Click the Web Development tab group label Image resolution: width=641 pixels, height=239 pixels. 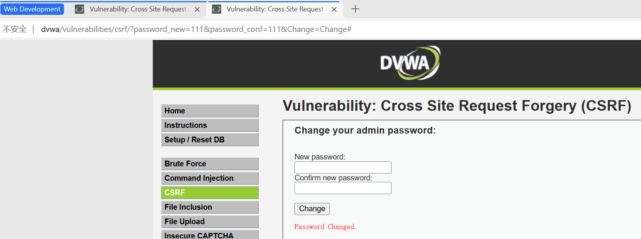tap(32, 9)
